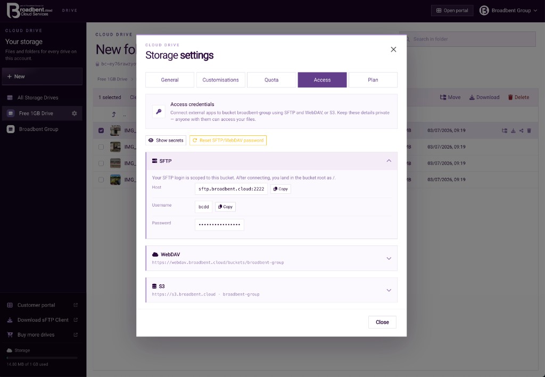Click the Broadbent cloud logo

[30, 10]
